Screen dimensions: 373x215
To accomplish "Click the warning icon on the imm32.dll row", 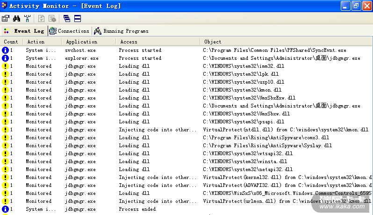I will click(5, 66).
